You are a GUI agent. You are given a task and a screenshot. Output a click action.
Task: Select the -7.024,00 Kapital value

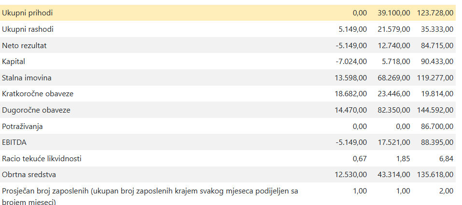click(x=351, y=62)
